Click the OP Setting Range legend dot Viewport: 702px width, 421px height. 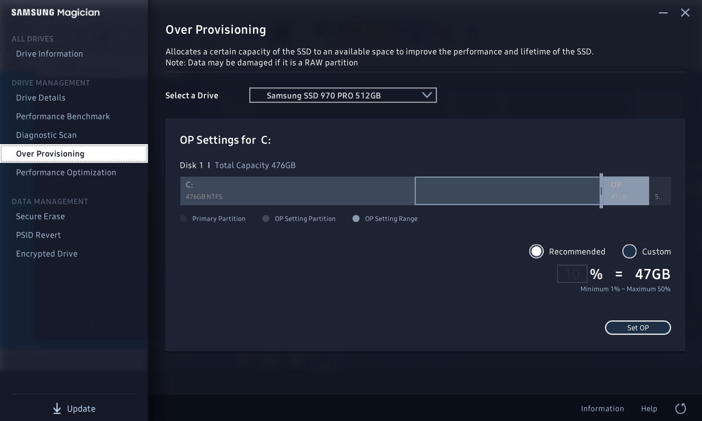pos(356,218)
